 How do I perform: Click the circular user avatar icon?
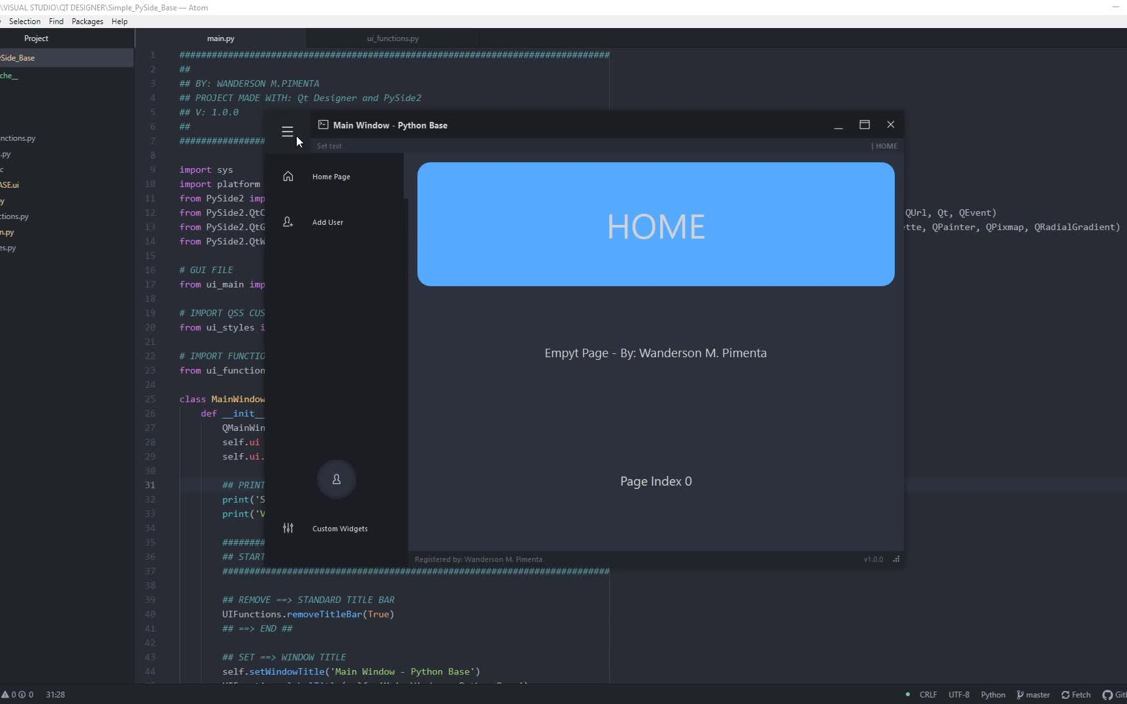[x=337, y=479]
